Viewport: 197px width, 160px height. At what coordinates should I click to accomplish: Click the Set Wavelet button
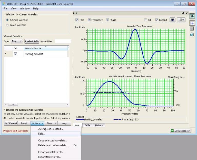[x=11, y=123]
